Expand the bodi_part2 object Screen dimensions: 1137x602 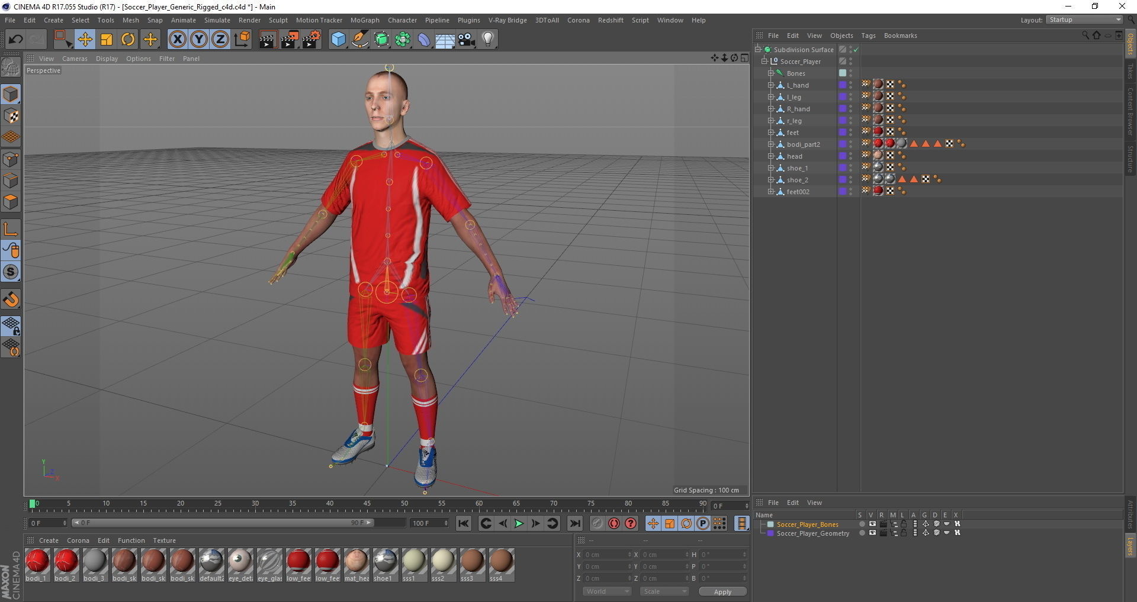pyautogui.click(x=770, y=144)
